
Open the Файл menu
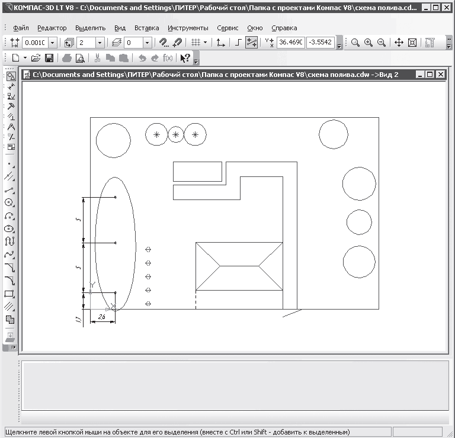tap(20, 28)
